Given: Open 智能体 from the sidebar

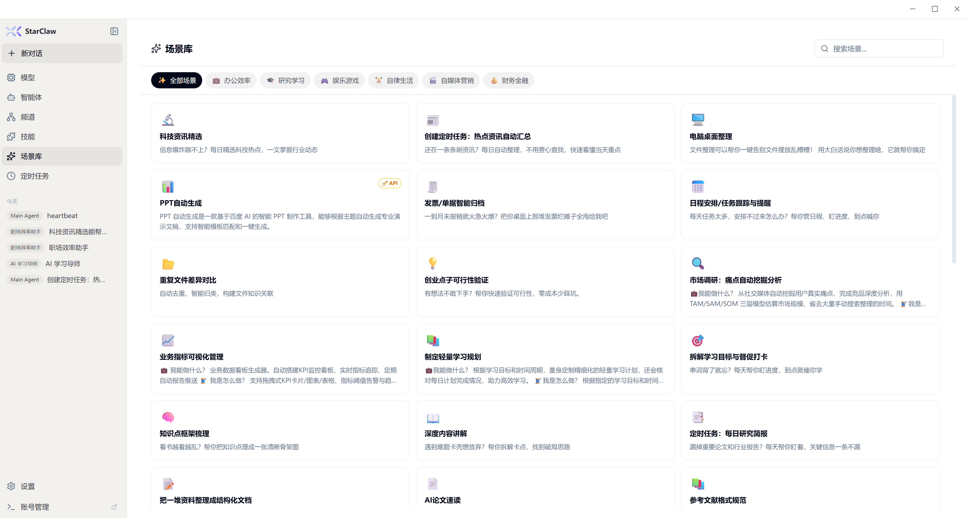Looking at the screenshot, I should (x=31, y=97).
